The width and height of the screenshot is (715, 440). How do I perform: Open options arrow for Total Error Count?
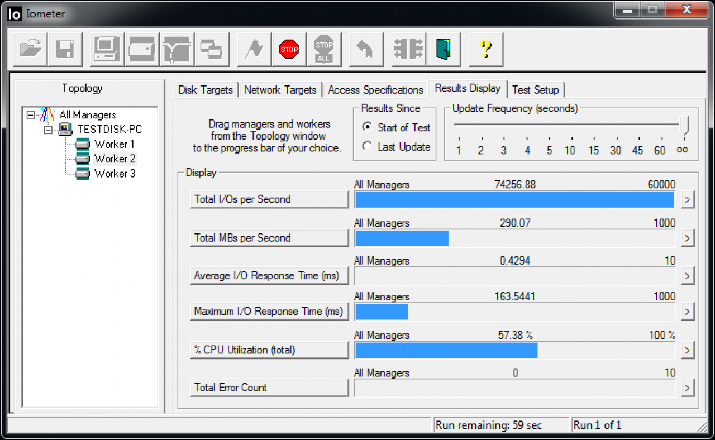[687, 388]
